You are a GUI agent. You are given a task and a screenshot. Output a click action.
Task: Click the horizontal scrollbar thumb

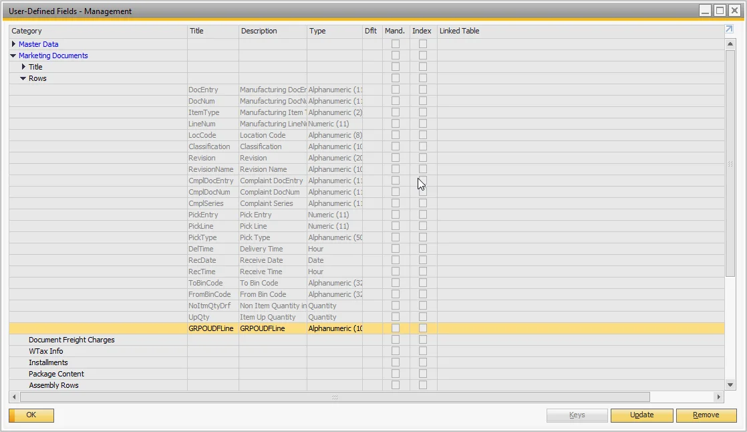(334, 397)
